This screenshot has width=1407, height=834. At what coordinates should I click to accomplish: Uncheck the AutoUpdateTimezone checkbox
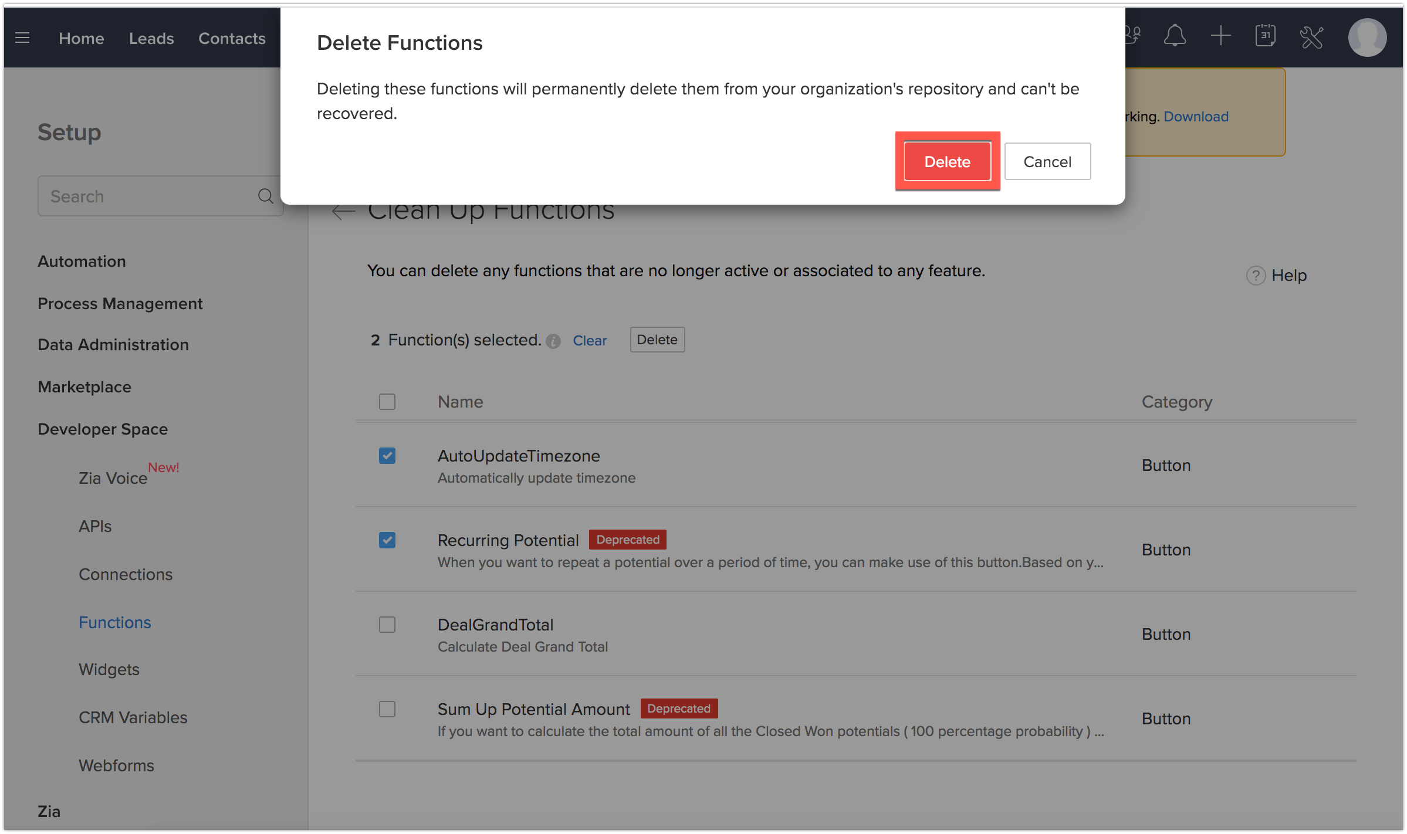[x=387, y=456]
